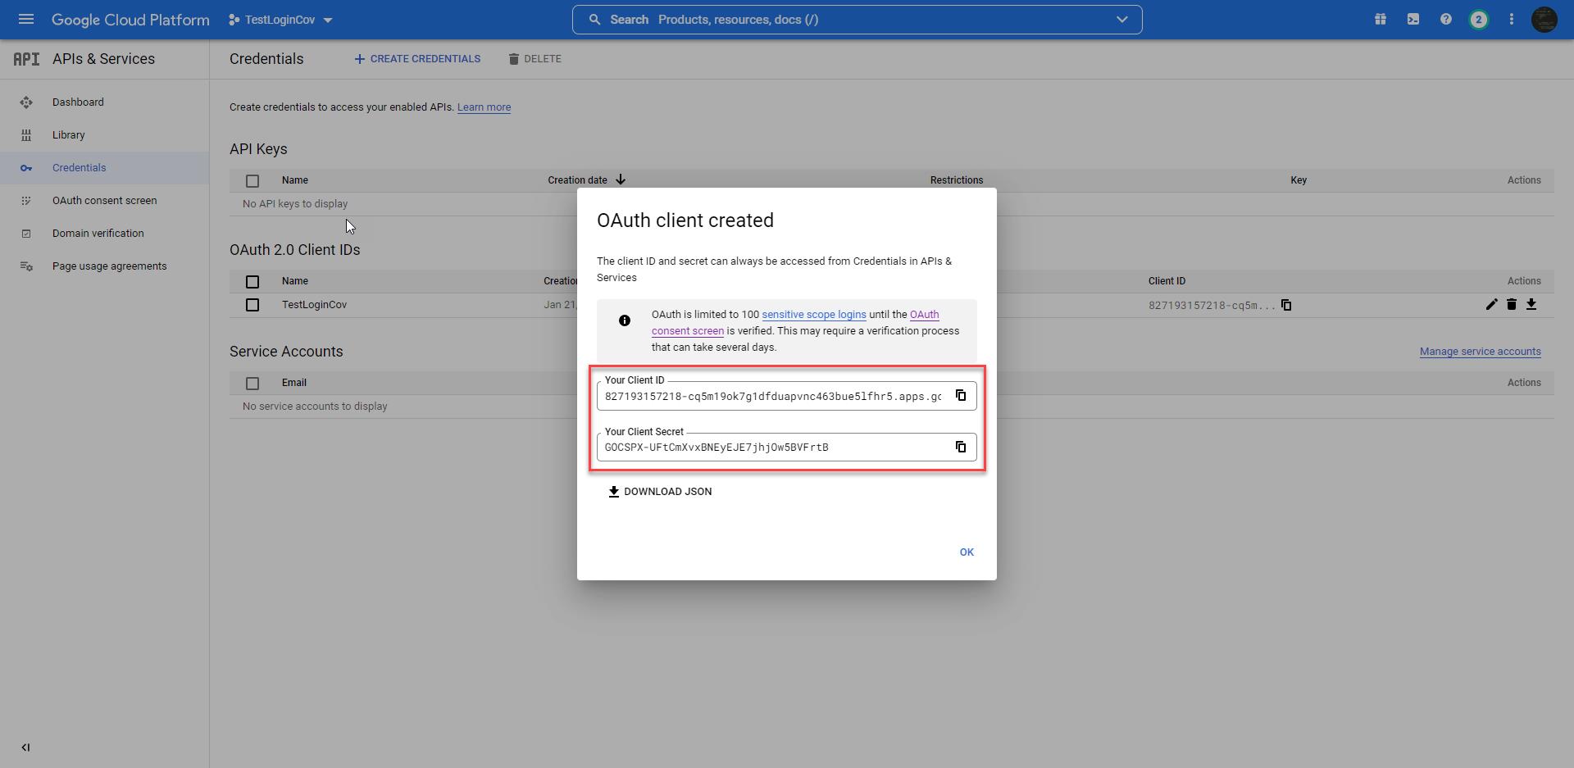Click the OAuth consent screen sidebar icon
The height and width of the screenshot is (768, 1574).
(x=26, y=201)
